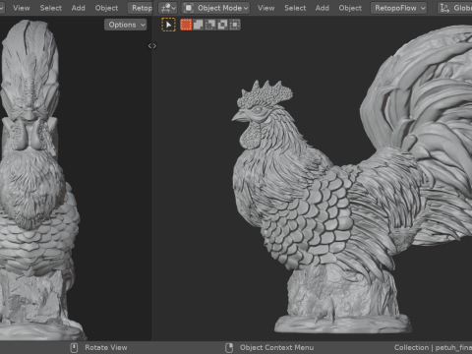Choose the Invert selection mode icon
The height and width of the screenshot is (354, 472).
[x=222, y=25]
